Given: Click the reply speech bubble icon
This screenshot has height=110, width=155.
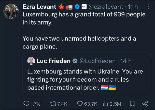Looking at the screenshot, I should pos(26,104).
